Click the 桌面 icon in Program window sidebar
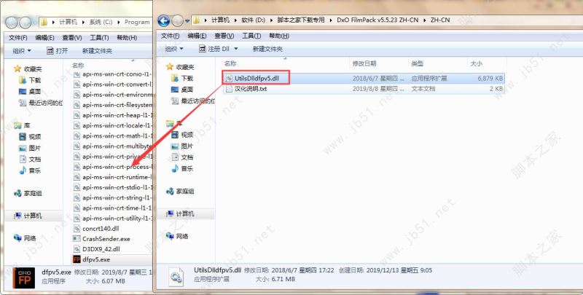 click(23, 91)
